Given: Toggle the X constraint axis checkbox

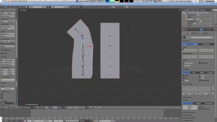Looking at the screenshot, I should click(2, 94).
